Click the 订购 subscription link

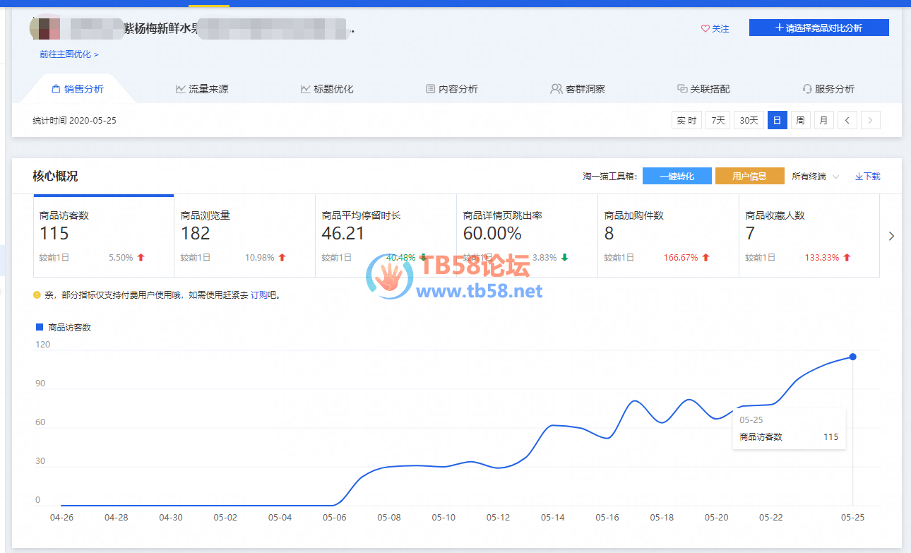(258, 295)
